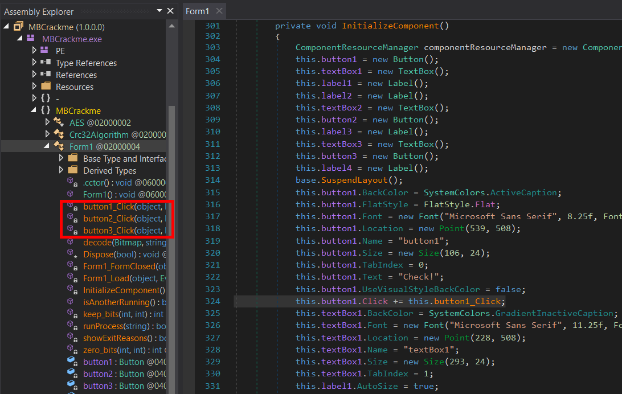Screen dimensions: 622x394
Task: Expand the Crc32Algorithm class node
Action: 48,134
